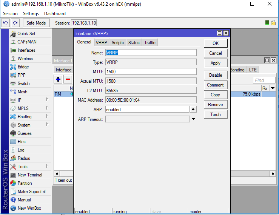Image resolution: width=279 pixels, height=215 pixels.
Task: Launch New WinBox
Action: tap(30, 208)
